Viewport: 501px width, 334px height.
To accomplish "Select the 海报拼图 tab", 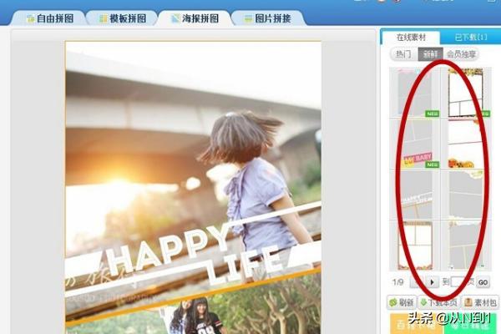I will coord(193,18).
